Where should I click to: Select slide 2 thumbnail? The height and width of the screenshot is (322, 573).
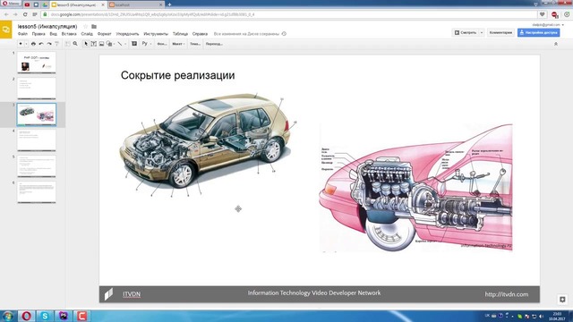(x=37, y=88)
